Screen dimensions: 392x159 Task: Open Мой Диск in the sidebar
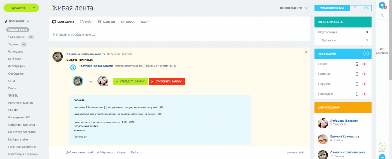coord(15,59)
